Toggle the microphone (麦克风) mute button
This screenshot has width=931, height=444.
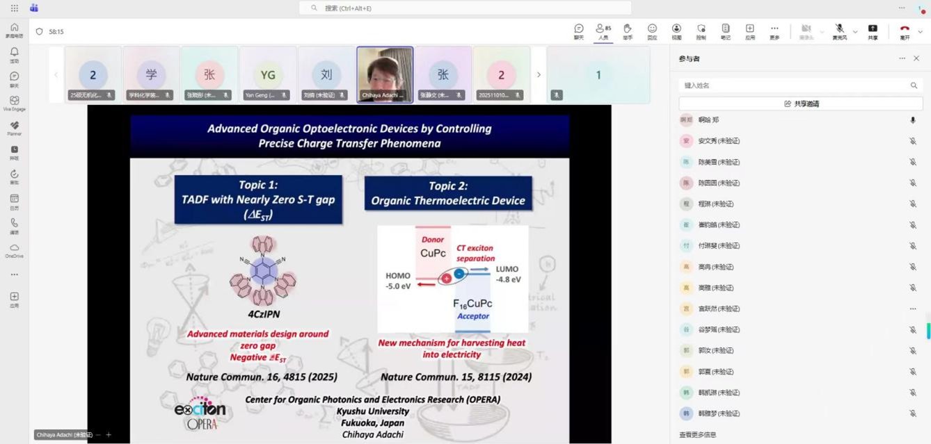pyautogui.click(x=839, y=31)
